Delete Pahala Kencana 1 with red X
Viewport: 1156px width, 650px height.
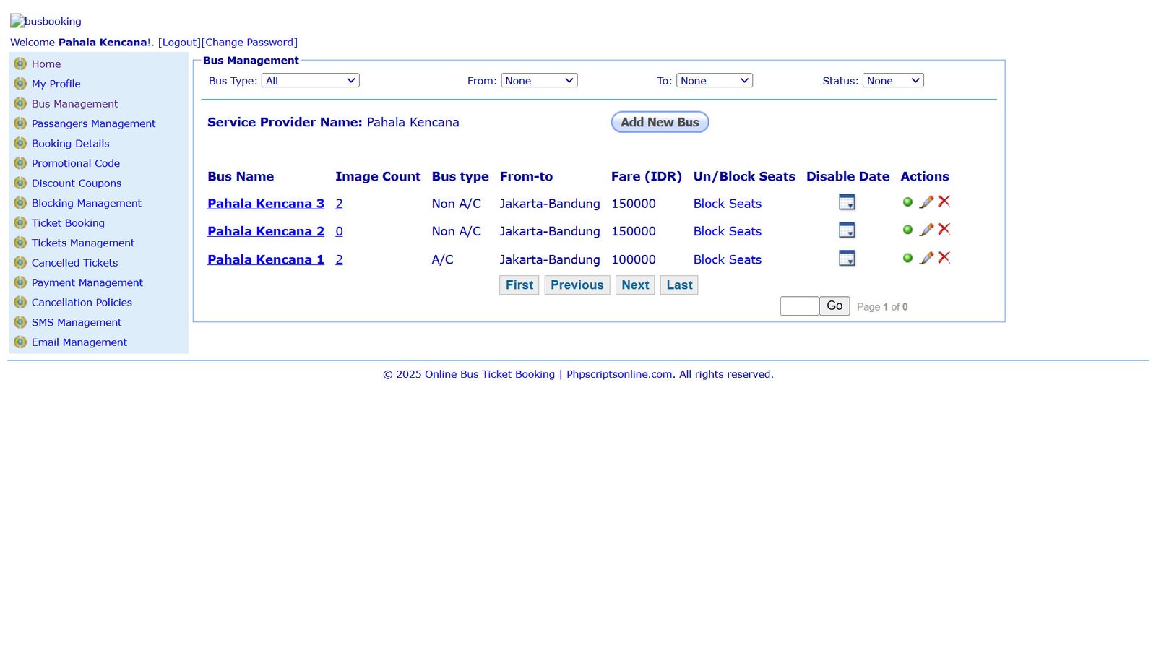pos(944,257)
